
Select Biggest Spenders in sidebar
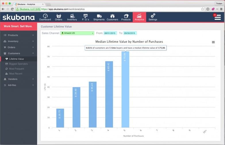(18, 64)
